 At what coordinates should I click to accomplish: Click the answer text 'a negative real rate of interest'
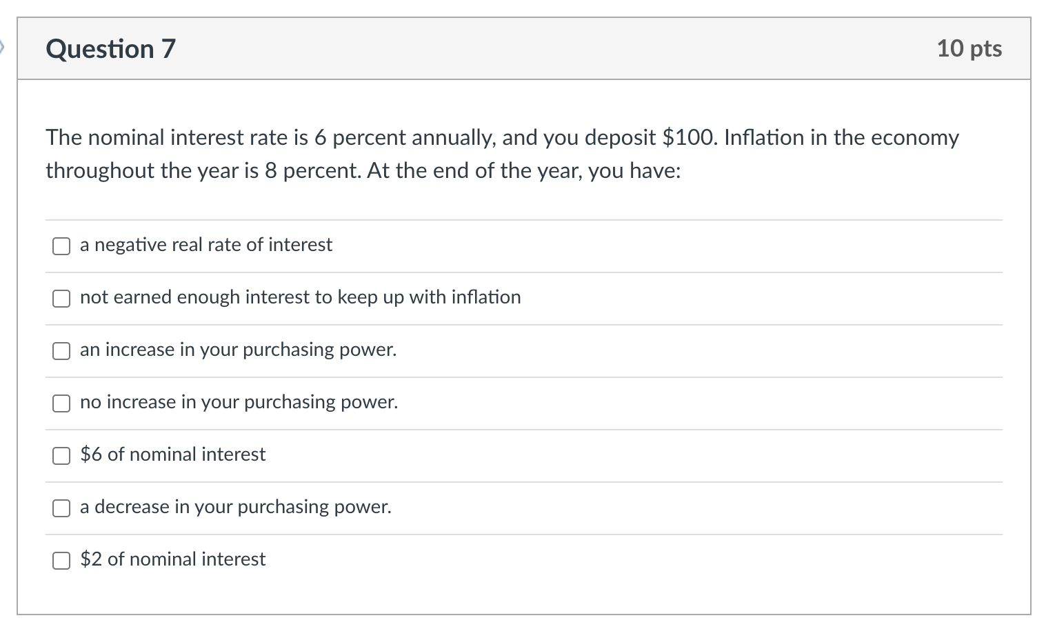point(205,245)
